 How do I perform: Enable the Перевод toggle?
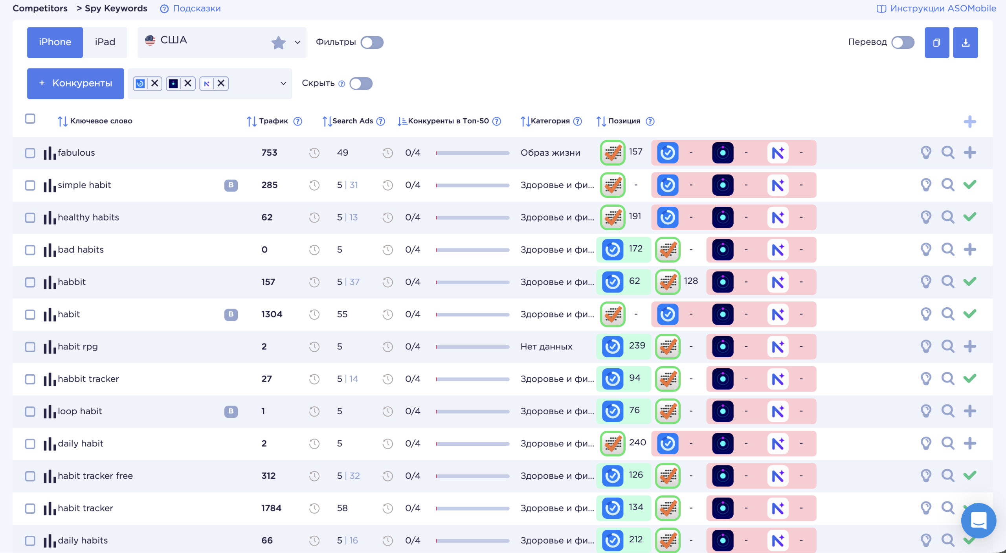pos(903,42)
